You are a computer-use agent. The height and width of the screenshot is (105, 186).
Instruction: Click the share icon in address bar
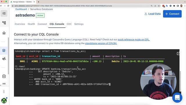(x=155, y=6)
